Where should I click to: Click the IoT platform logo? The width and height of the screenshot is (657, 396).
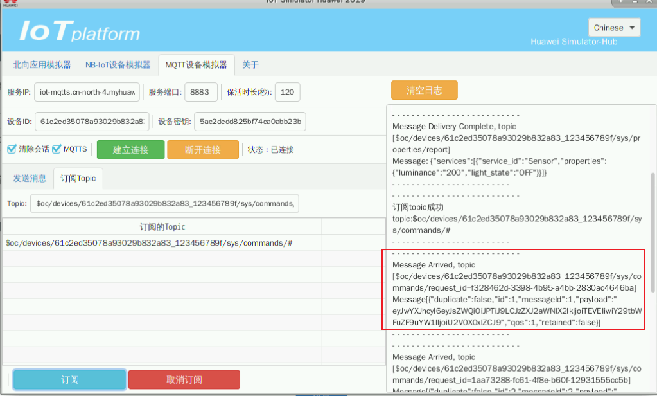click(80, 31)
